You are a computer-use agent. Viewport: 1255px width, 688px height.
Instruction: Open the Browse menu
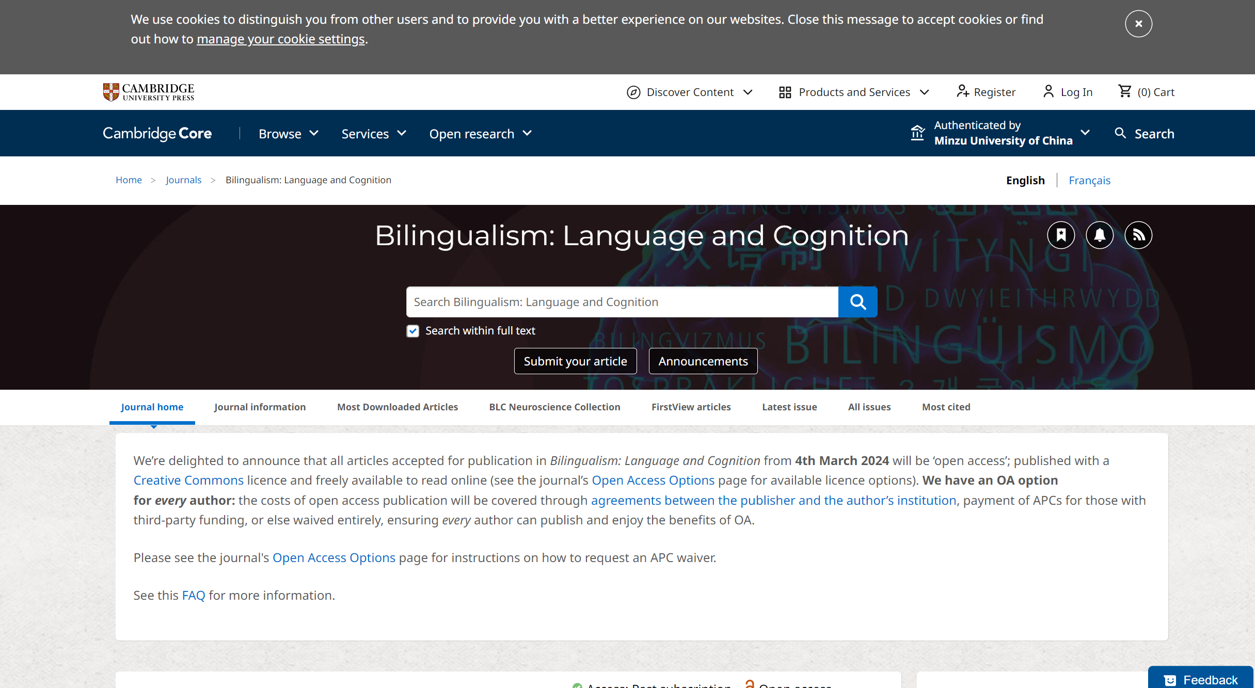coord(280,134)
